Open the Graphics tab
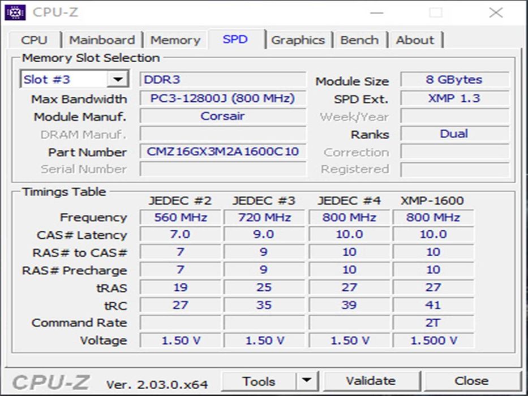Viewport: 528px width, 396px height. click(x=298, y=40)
